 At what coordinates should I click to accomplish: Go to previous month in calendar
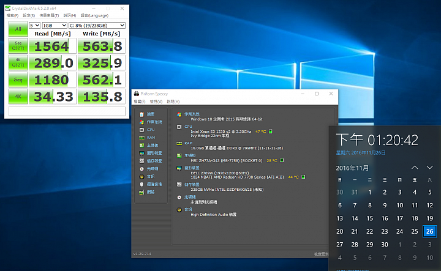(x=415, y=168)
